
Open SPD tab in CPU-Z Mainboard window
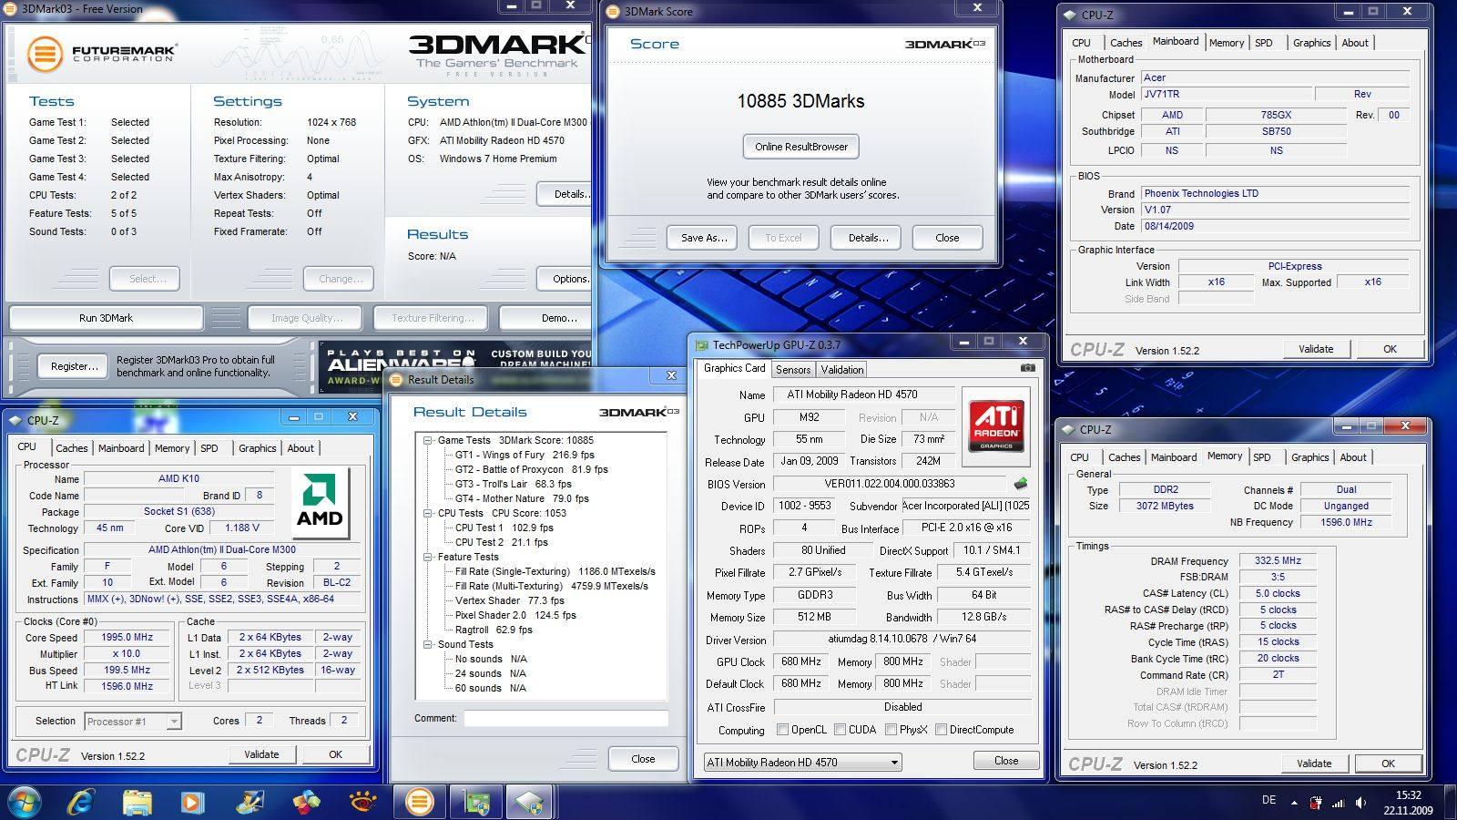(1263, 43)
